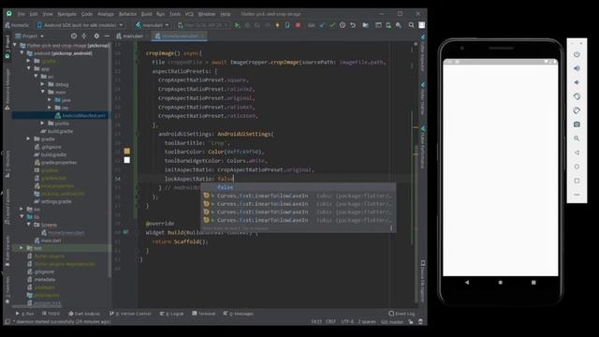Open emulator extended controls (three dots)
Image resolution: width=599 pixels, height=337 pixels.
pyautogui.click(x=577, y=195)
